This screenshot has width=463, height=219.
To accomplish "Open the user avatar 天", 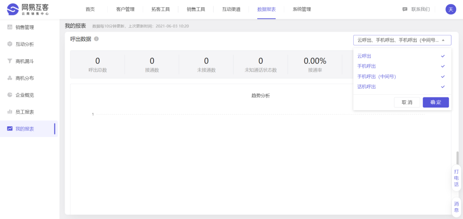I will 451,9.
